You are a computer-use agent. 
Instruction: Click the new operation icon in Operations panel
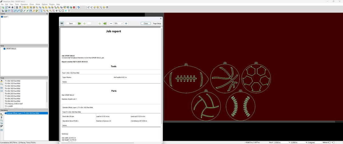click(x=2, y=114)
